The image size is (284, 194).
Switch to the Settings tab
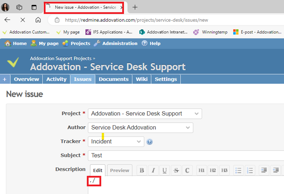click(x=166, y=79)
